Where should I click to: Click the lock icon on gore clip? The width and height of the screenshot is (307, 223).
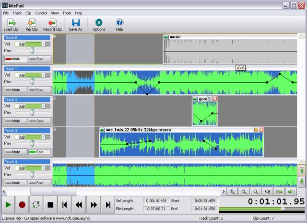pyautogui.click(x=210, y=99)
